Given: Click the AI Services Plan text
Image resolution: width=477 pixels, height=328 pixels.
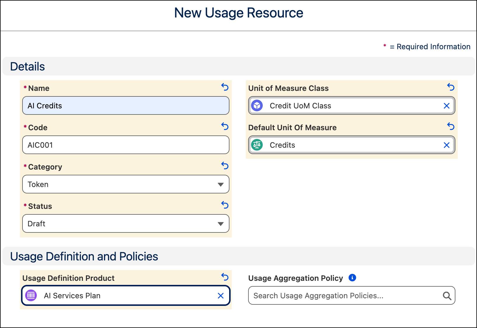Looking at the screenshot, I should pos(72,296).
